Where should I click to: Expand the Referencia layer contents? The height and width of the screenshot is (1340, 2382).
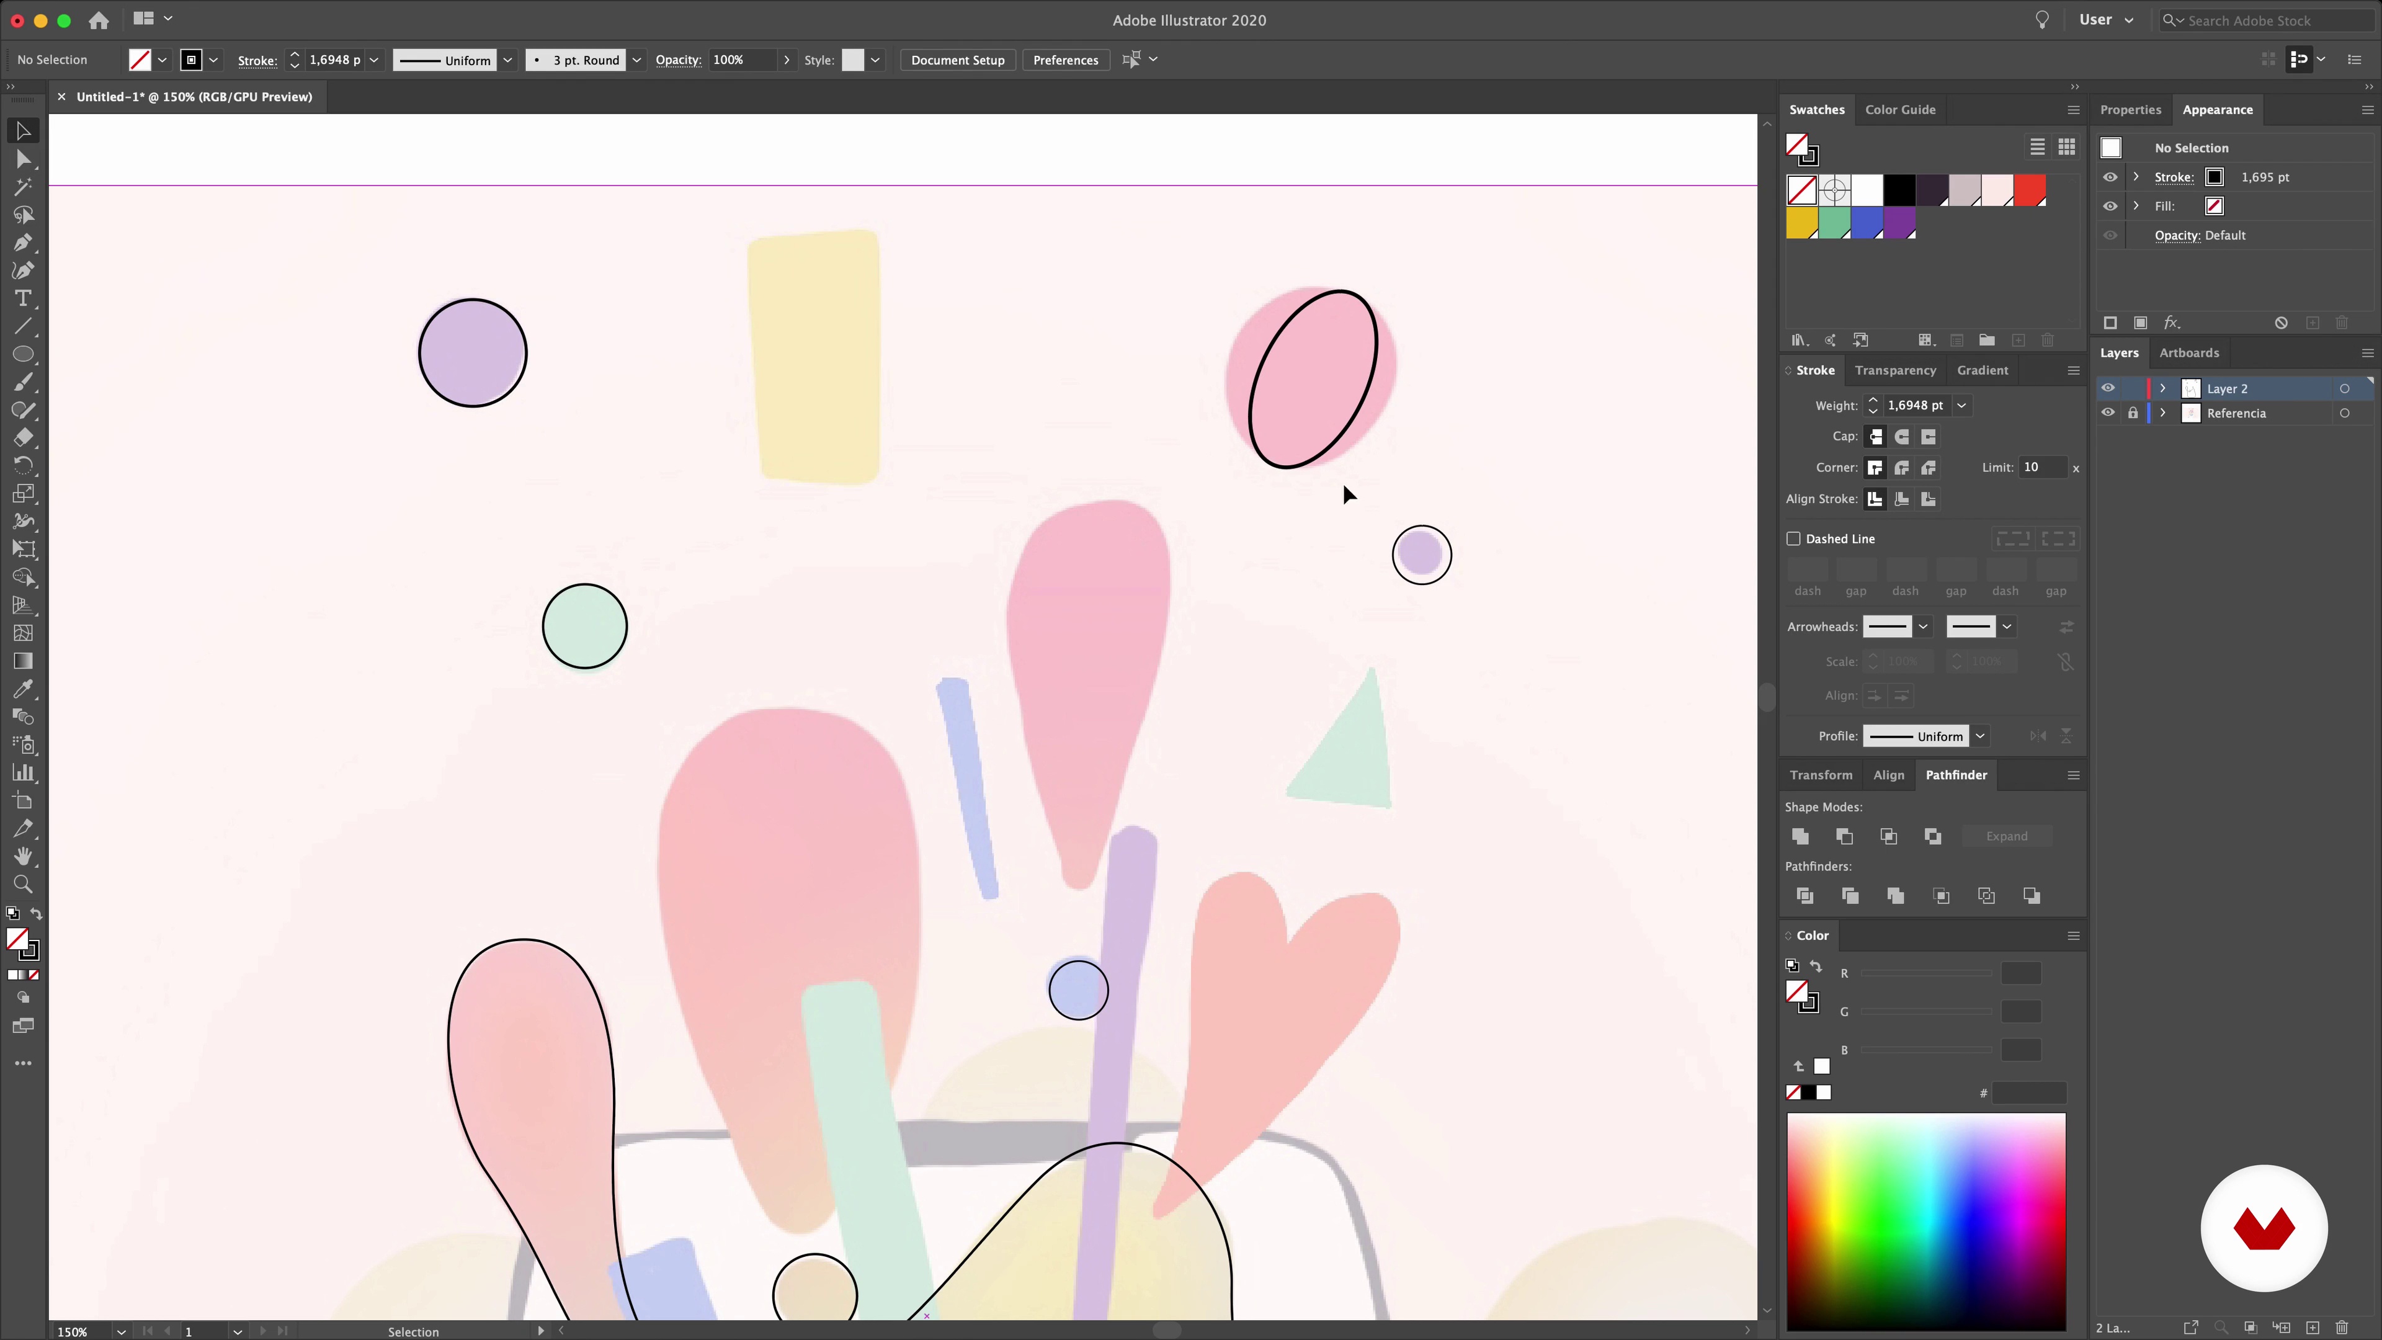point(2163,413)
